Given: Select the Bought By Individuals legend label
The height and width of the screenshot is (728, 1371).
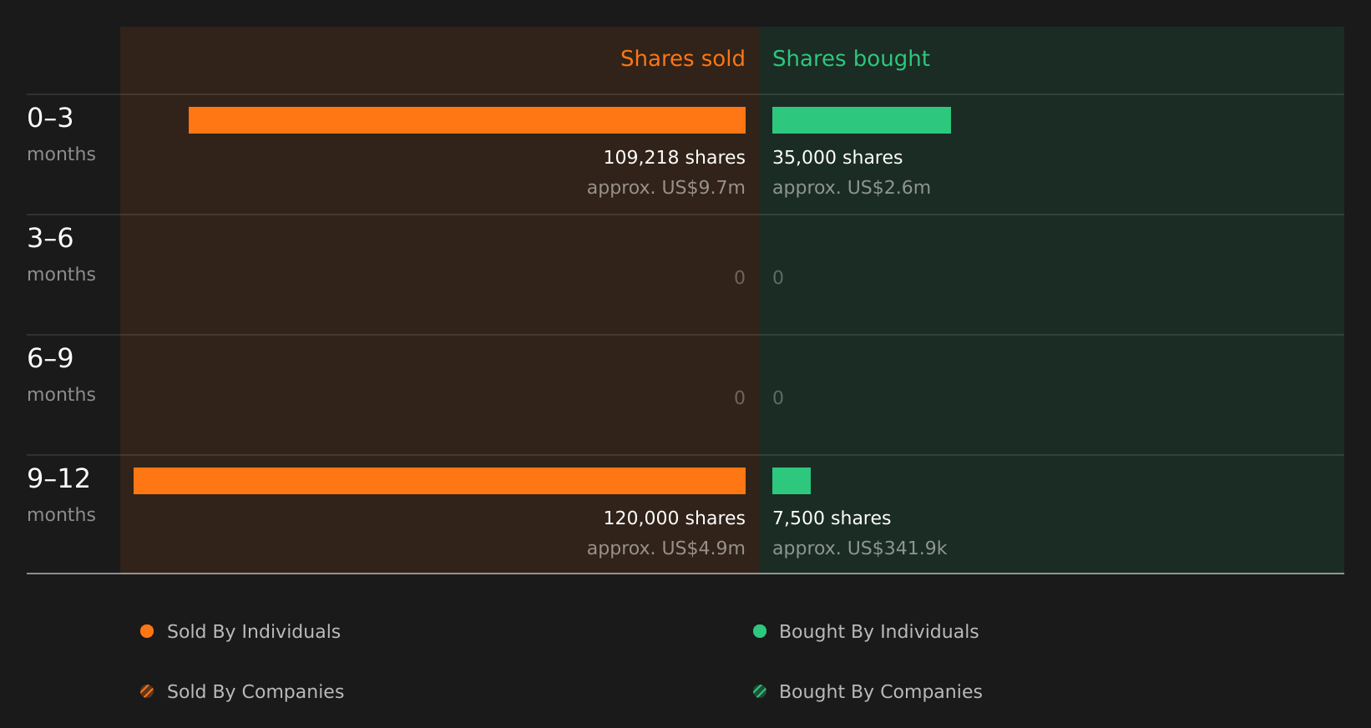Looking at the screenshot, I should click(878, 632).
